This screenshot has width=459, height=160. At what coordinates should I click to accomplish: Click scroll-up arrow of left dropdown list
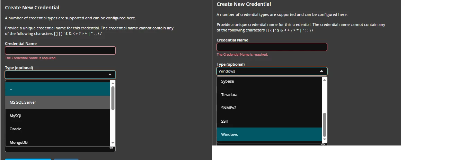point(113,83)
